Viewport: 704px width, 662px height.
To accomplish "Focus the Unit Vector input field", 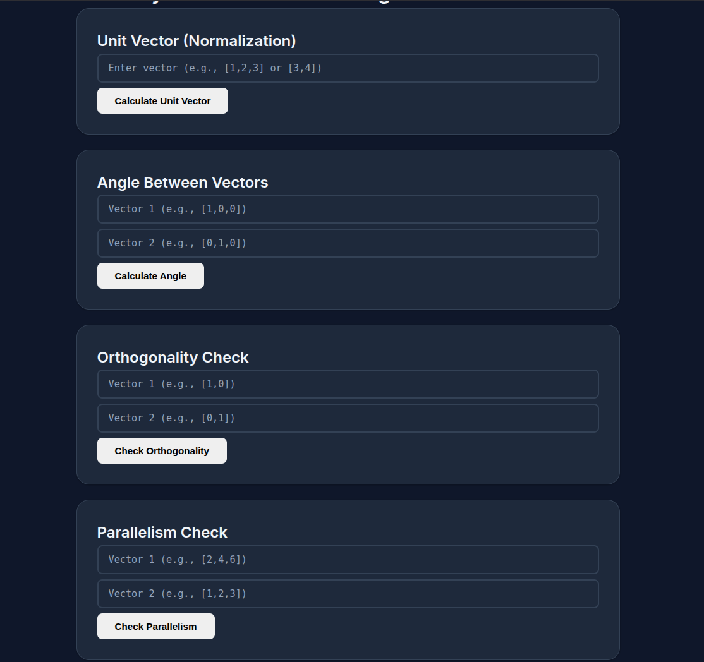I will pos(348,68).
